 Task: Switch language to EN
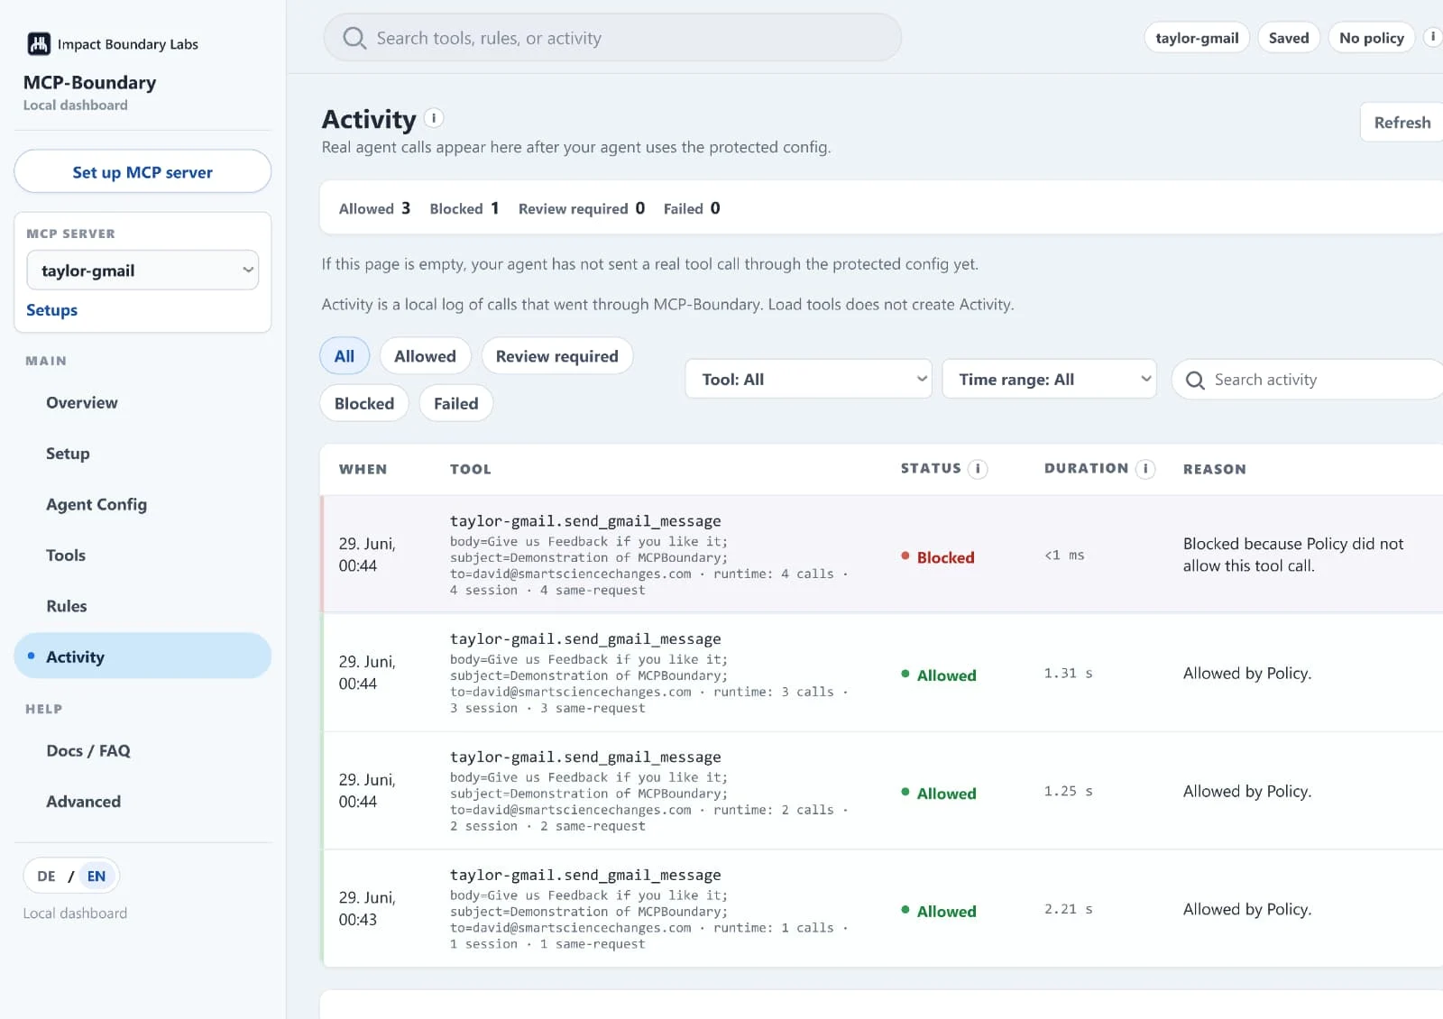[x=97, y=877]
